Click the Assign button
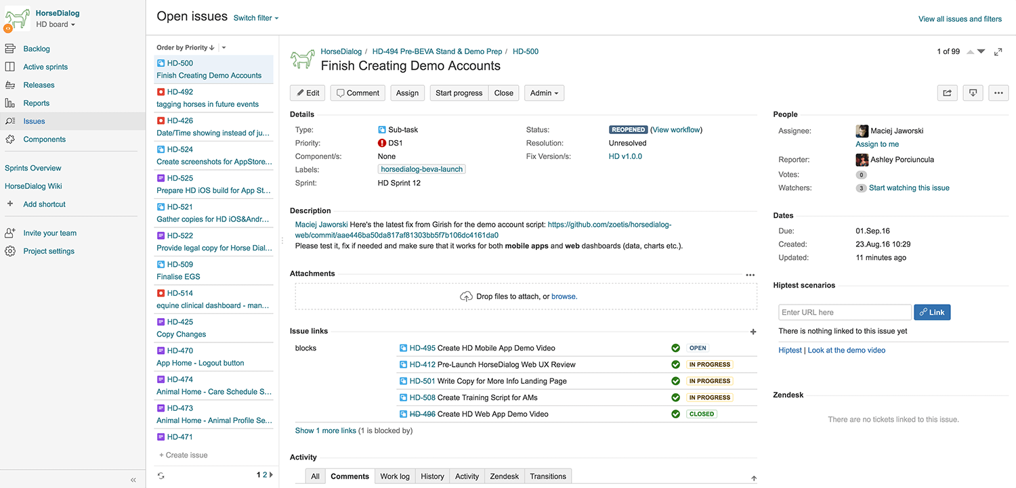Screen dimensions: 1016x488 (407, 93)
